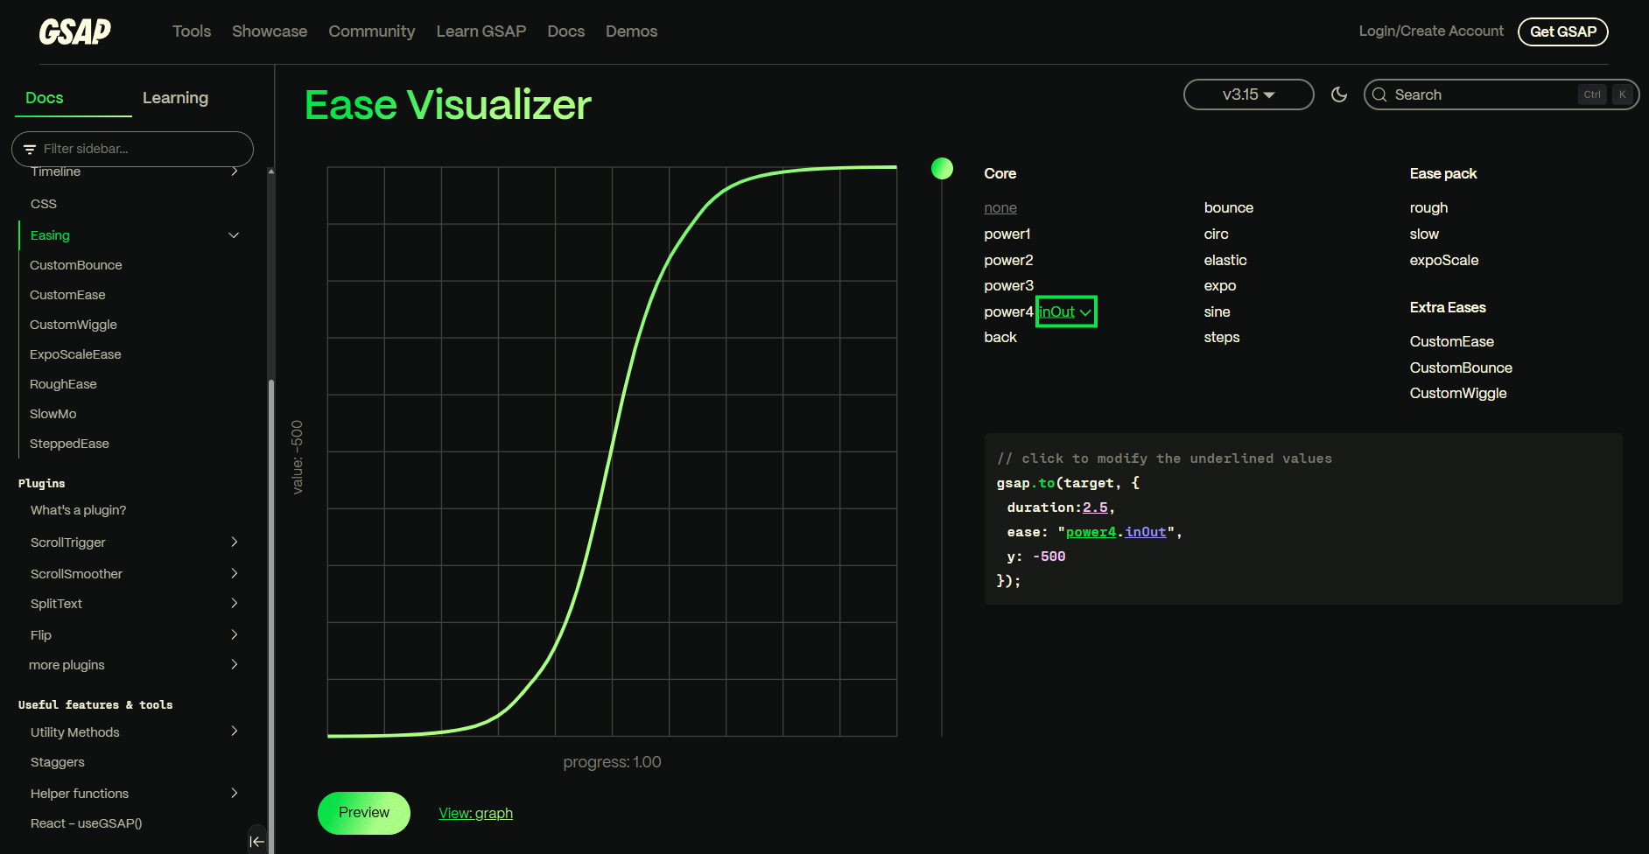Select the rough ease
Image resolution: width=1649 pixels, height=854 pixels.
pos(1428,207)
